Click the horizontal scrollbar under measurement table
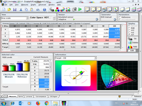This screenshot has width=142, height=106. [65, 50]
